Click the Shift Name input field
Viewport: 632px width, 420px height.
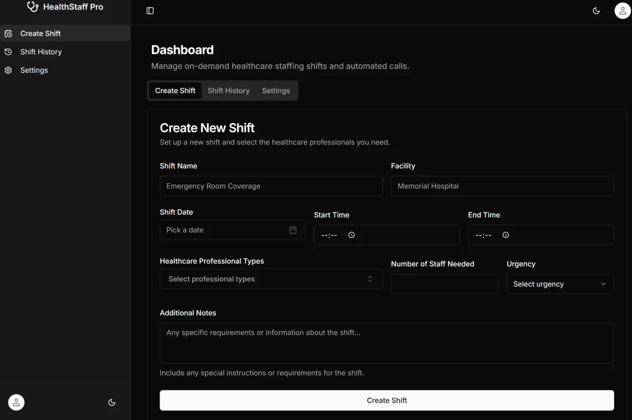click(x=271, y=186)
